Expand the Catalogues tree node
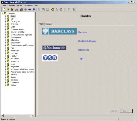Image resolution: width=137 pixels, height=121 pixels. pyautogui.click(x=5, y=22)
